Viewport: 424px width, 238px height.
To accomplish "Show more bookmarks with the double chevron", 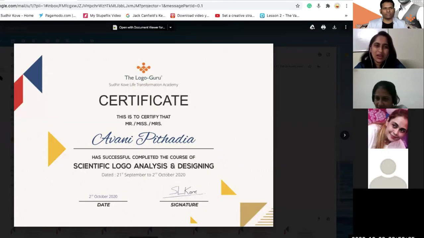I will [346, 16].
